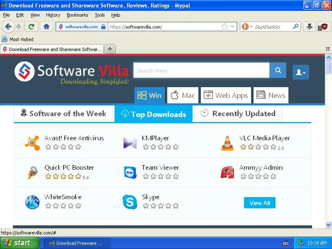The height and width of the screenshot is (249, 332).
Task: Click the tab groups grid icon
Action: (x=328, y=49)
